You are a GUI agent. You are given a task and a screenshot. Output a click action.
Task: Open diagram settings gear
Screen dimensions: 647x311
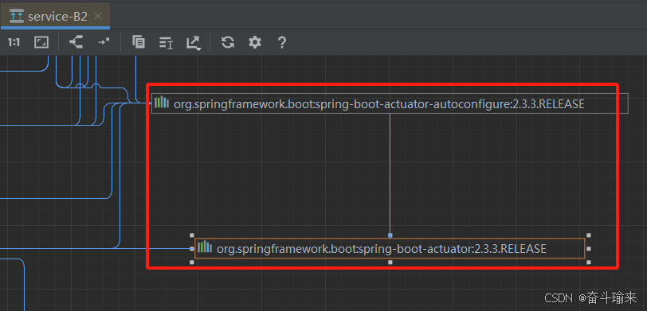pyautogui.click(x=255, y=42)
